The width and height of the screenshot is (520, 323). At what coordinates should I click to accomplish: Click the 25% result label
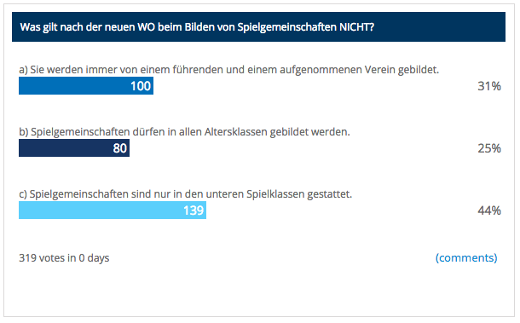point(489,148)
